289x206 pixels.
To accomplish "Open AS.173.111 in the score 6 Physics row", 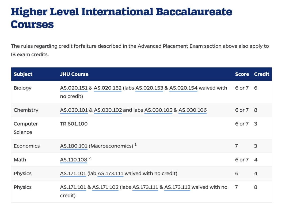I will tap(111, 174).
